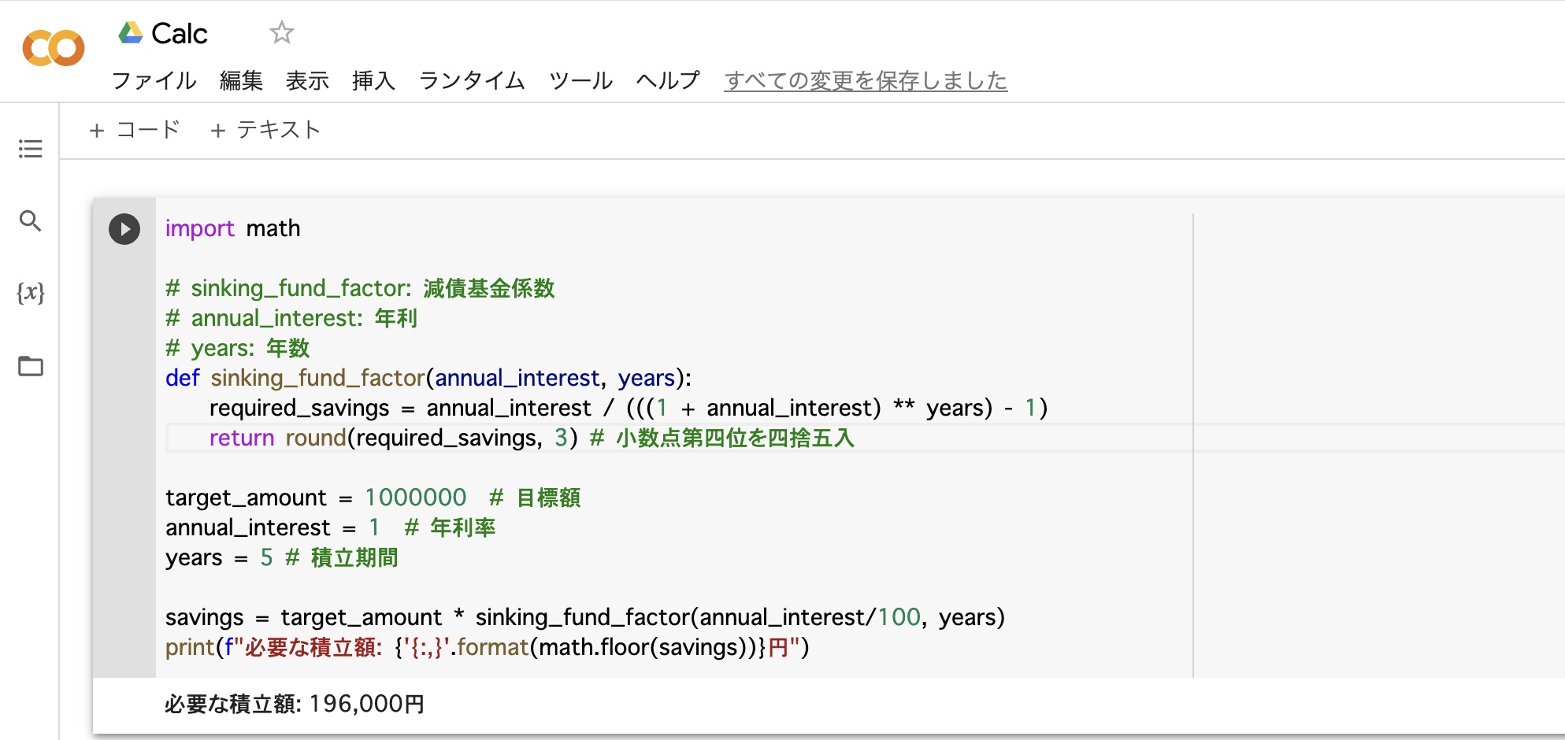Open the 編集 menu
This screenshot has width=1565, height=740.
coord(241,80)
